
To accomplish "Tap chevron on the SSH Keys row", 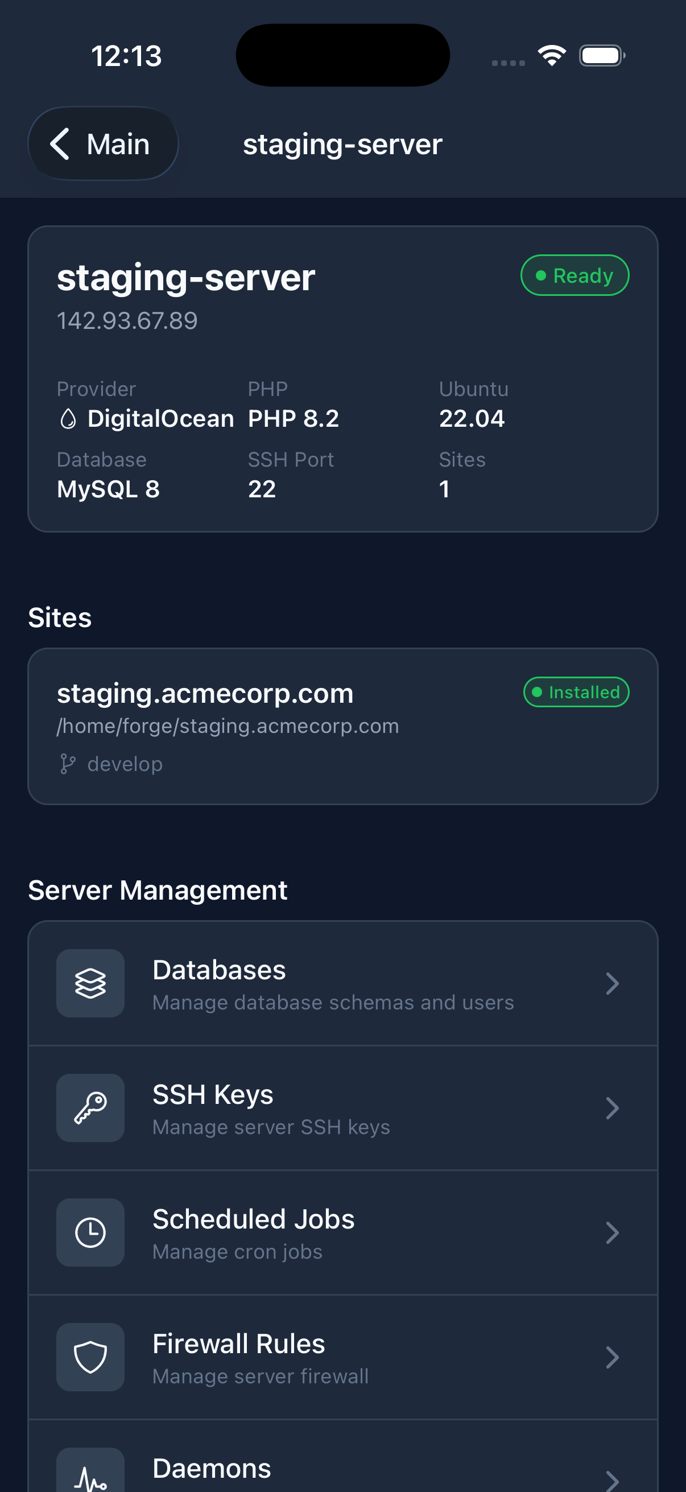I will [x=613, y=1108].
